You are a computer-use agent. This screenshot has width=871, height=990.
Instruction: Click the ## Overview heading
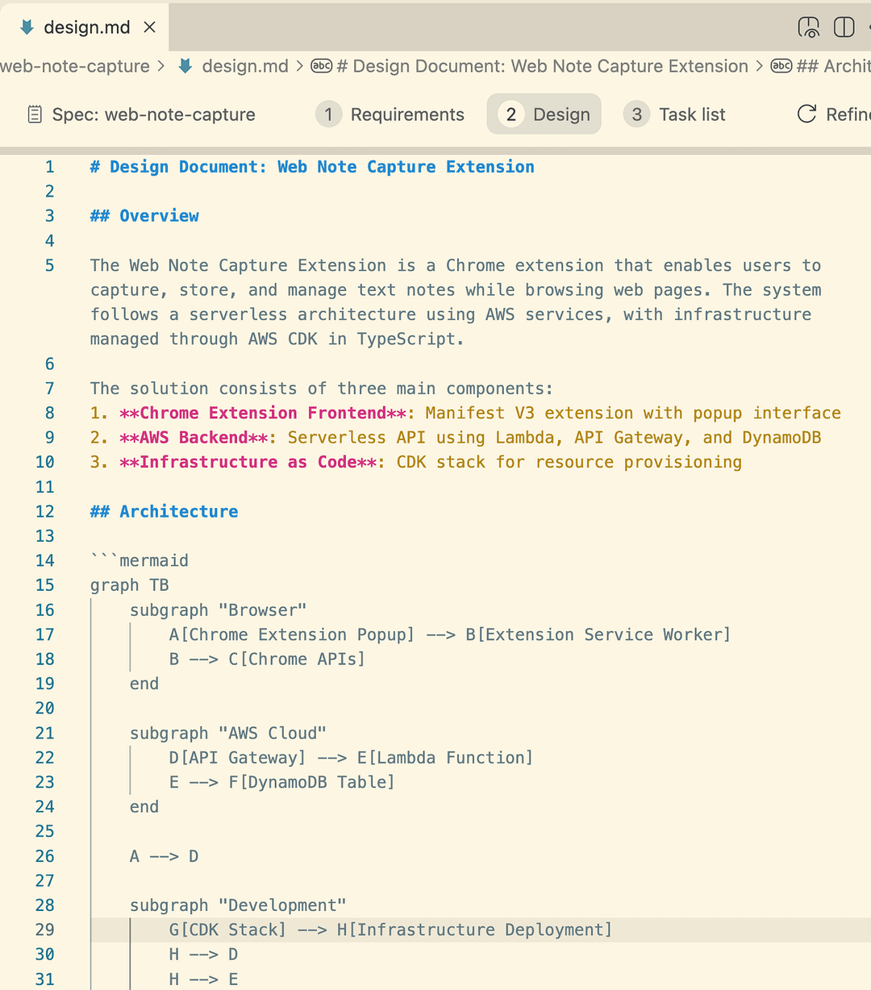point(144,216)
